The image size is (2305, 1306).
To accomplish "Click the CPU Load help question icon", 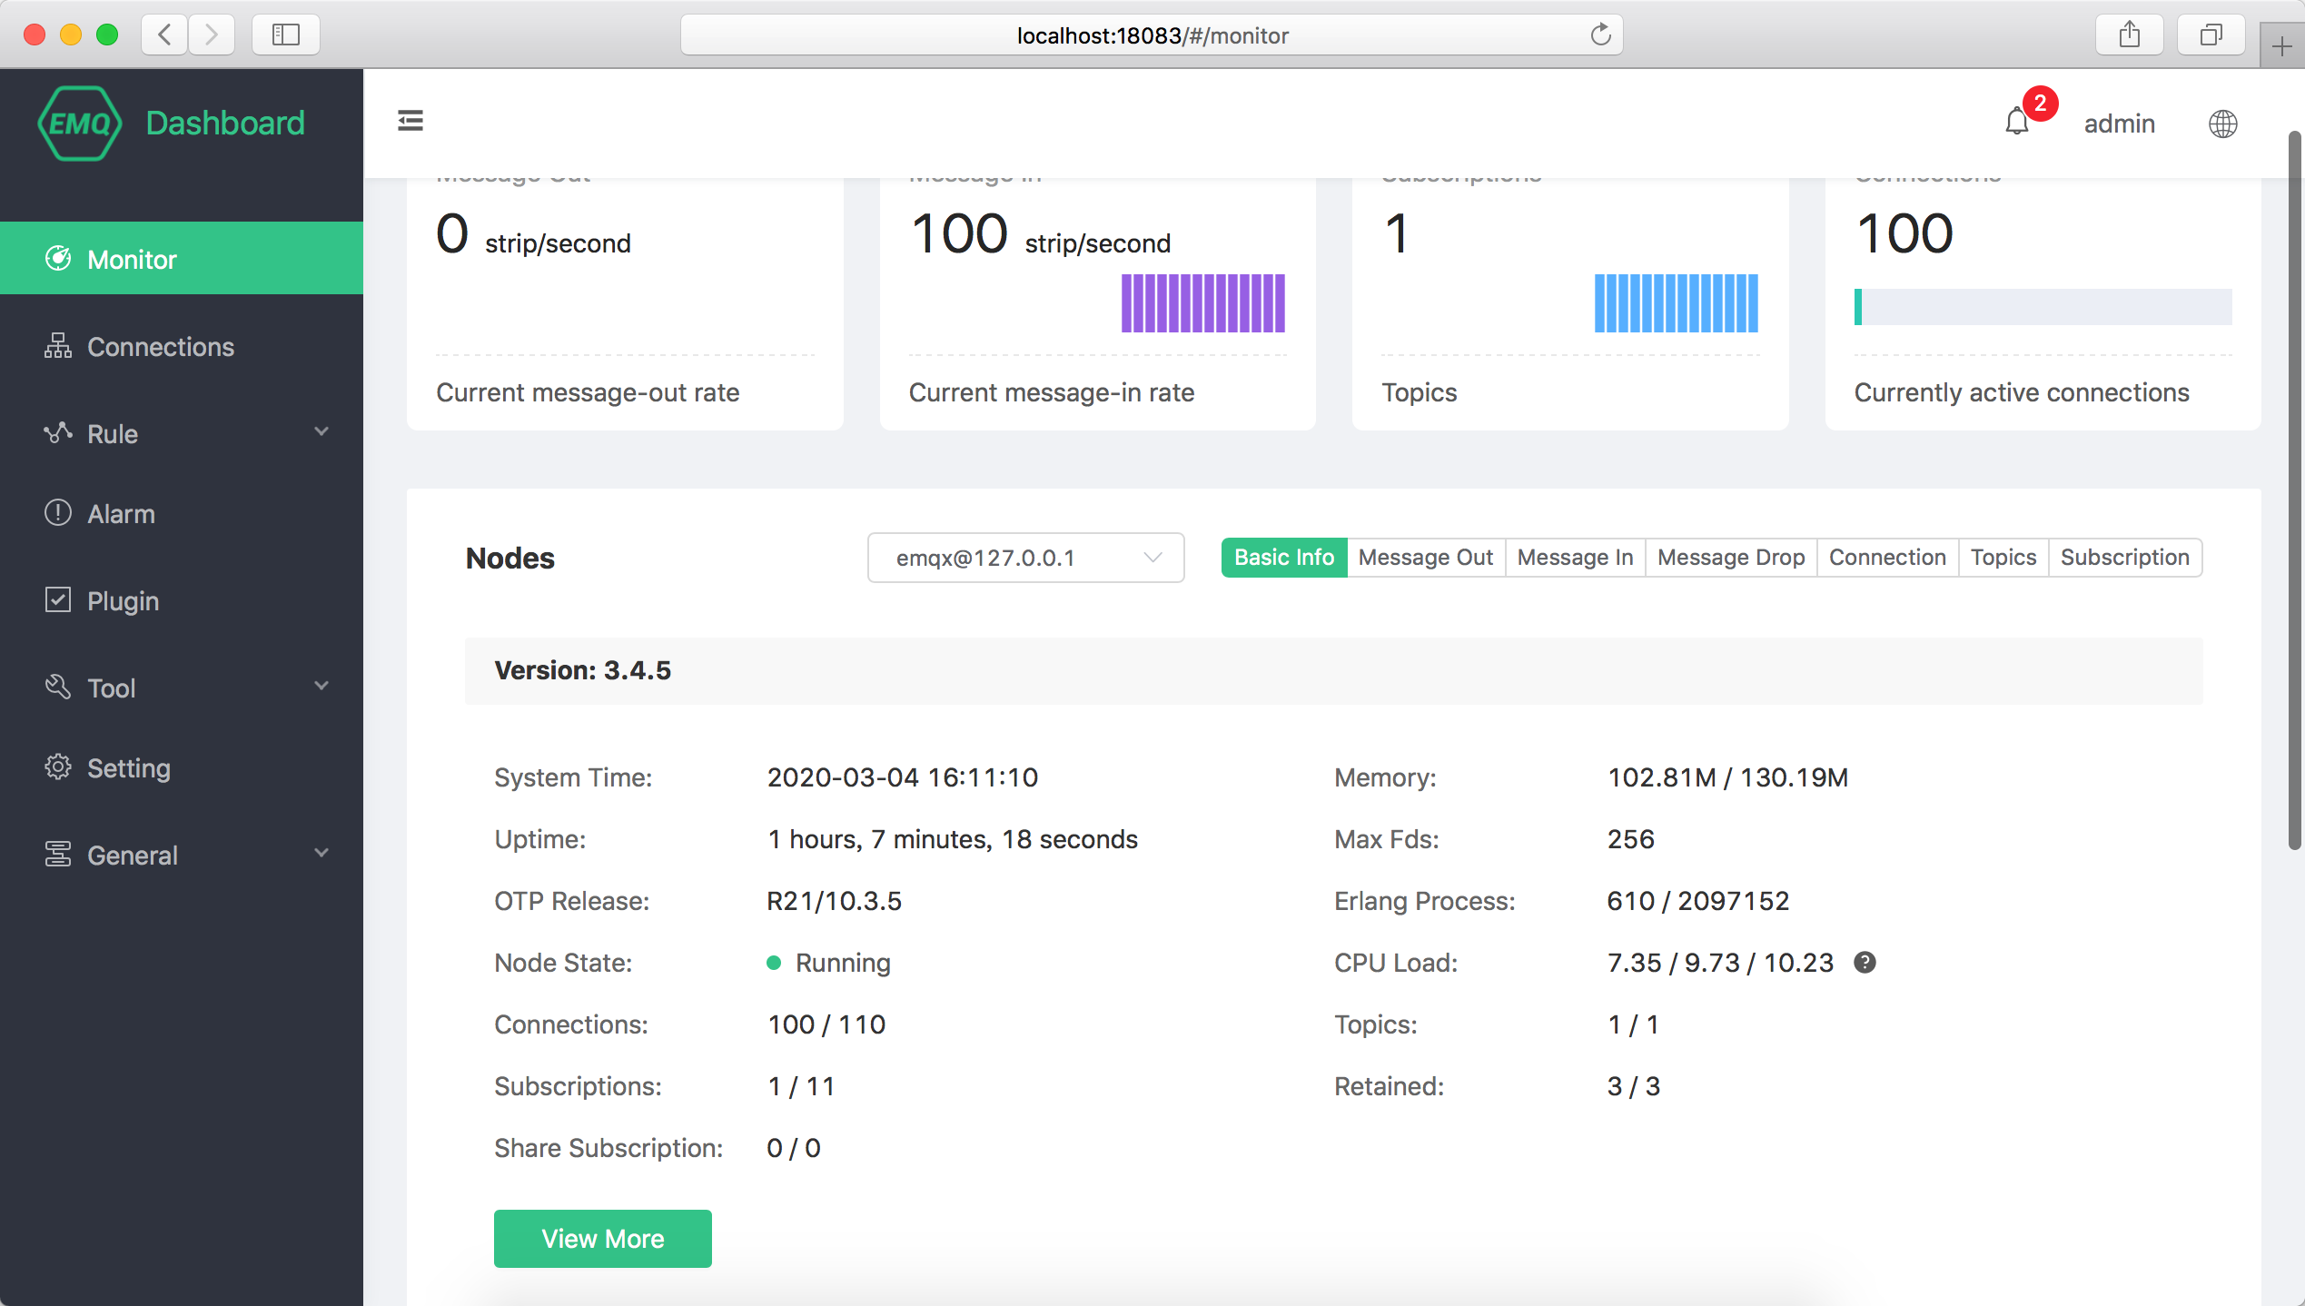I will [1866, 962].
